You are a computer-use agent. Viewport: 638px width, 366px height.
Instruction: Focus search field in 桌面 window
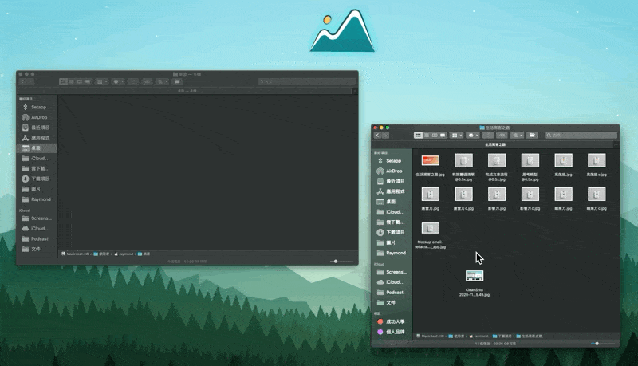click(x=307, y=82)
